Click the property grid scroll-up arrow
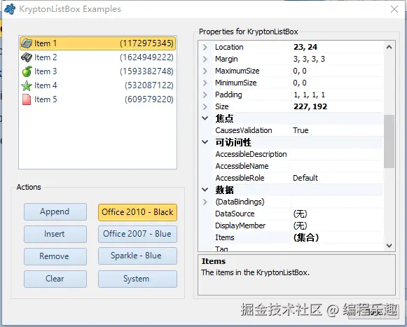The height and width of the screenshot is (327, 407). point(389,47)
